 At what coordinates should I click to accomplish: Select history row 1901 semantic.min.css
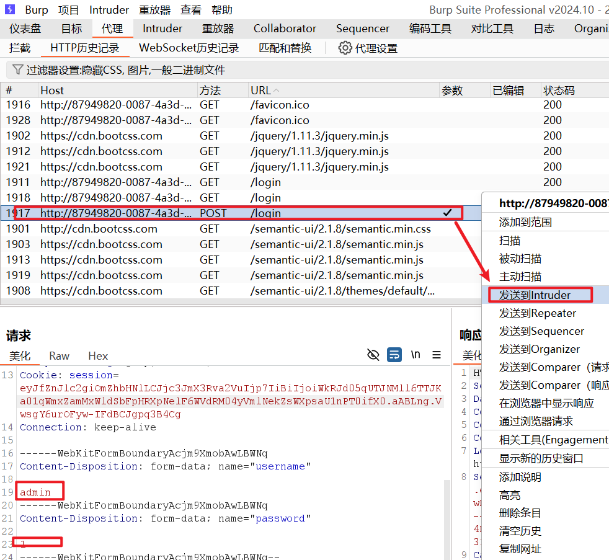point(241,229)
